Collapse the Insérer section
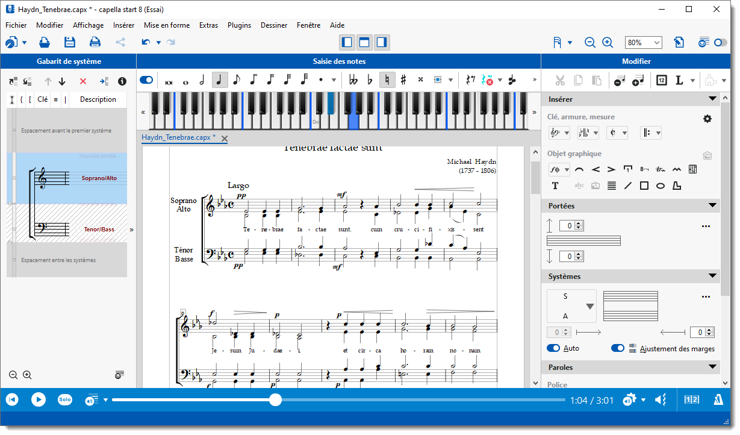The height and width of the screenshot is (435, 740). pyautogui.click(x=712, y=99)
